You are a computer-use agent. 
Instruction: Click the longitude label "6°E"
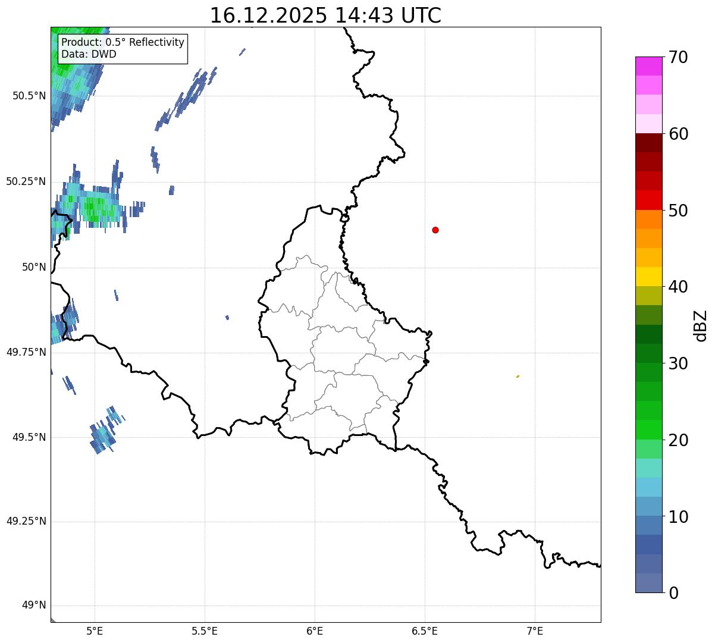[315, 631]
